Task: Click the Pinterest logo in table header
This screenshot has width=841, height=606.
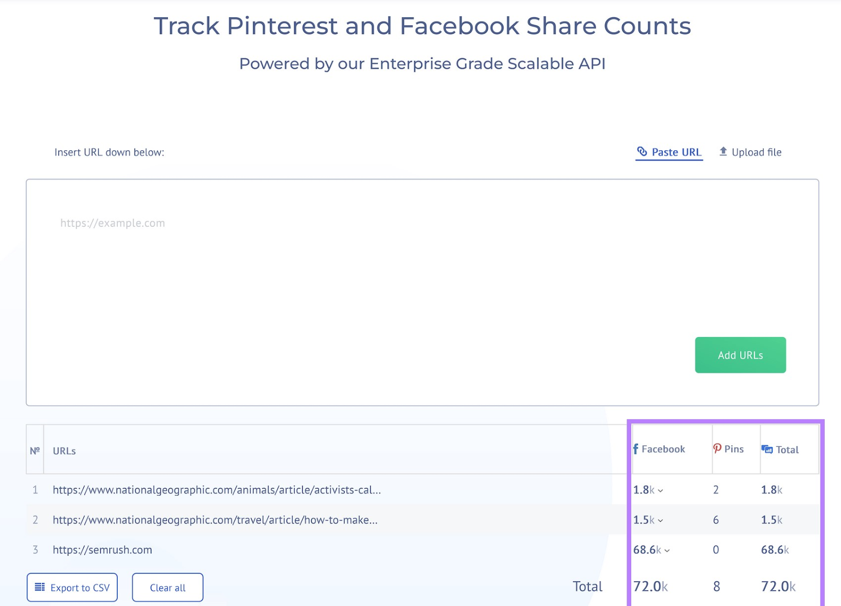Action: tap(717, 448)
